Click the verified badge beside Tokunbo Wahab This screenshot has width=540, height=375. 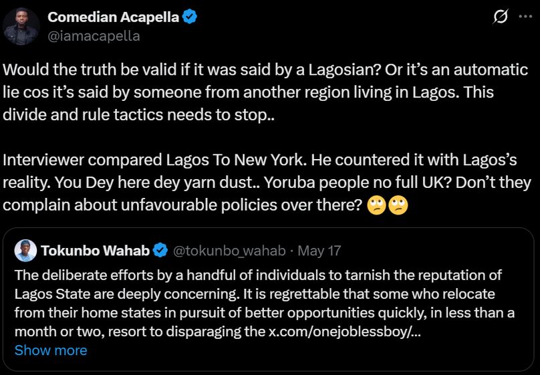[x=160, y=251]
